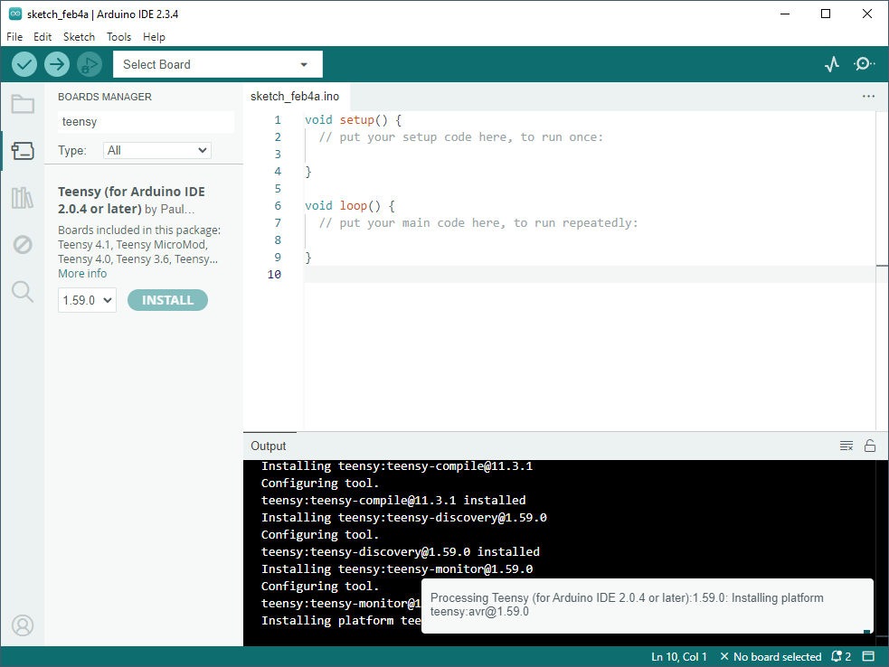Click the boards search field containing teensy

(x=146, y=122)
